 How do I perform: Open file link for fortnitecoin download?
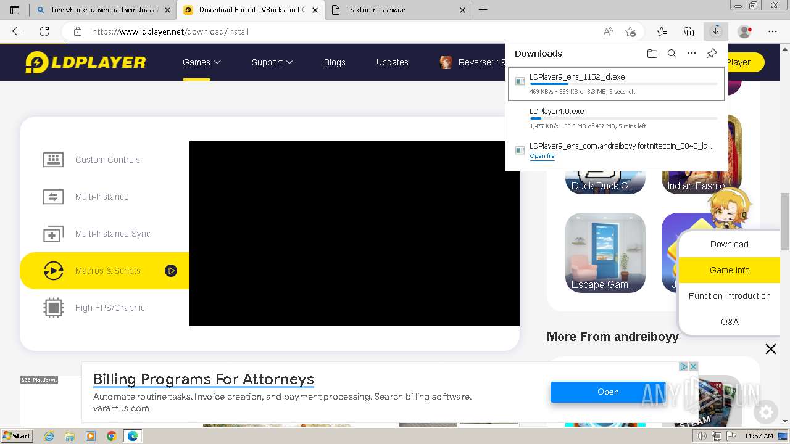point(542,156)
